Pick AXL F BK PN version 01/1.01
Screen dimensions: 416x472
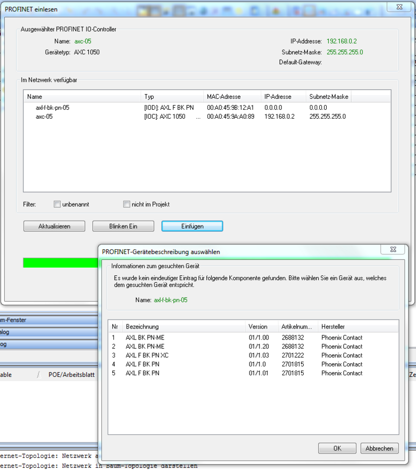point(142,373)
